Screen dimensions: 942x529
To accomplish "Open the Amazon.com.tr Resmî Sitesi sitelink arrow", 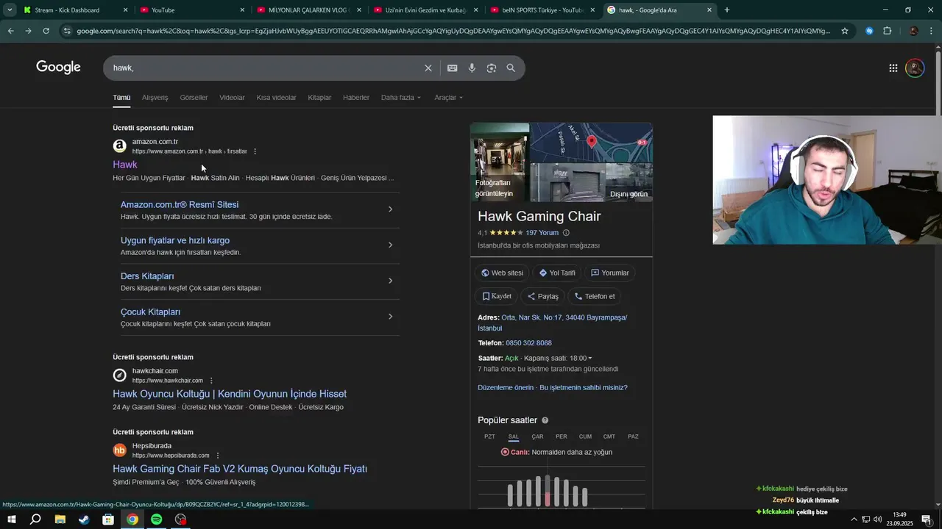I will coord(390,209).
